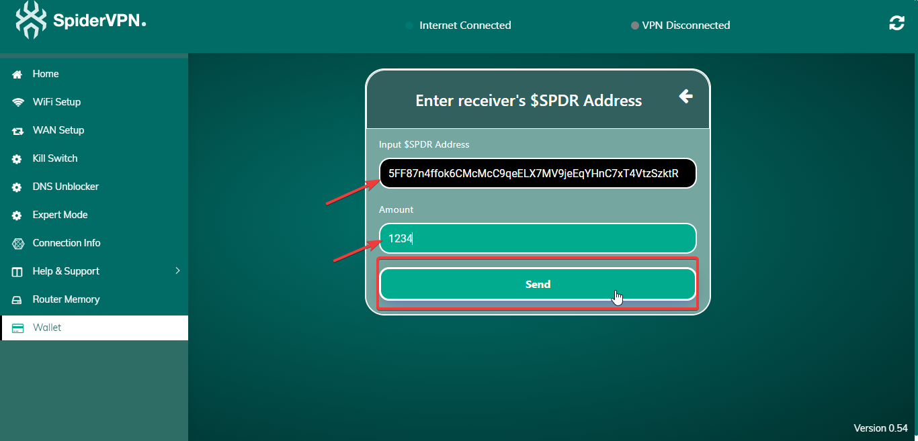918x441 pixels.
Task: Open the Expert Mode menu item
Action: [x=60, y=215]
